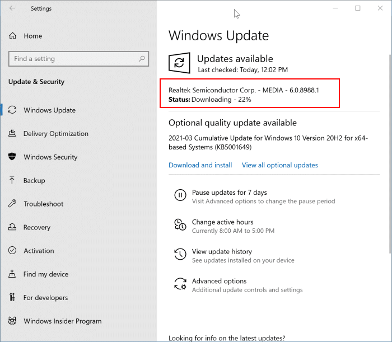Click the vertical scrollbar on right edge
392x342 pixels.
[x=390, y=153]
